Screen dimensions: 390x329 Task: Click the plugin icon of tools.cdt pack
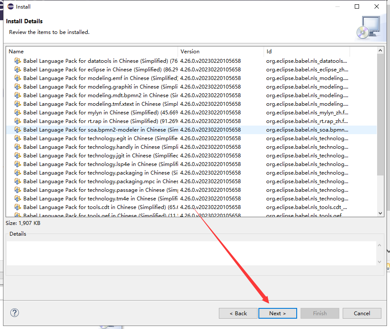coord(18,207)
